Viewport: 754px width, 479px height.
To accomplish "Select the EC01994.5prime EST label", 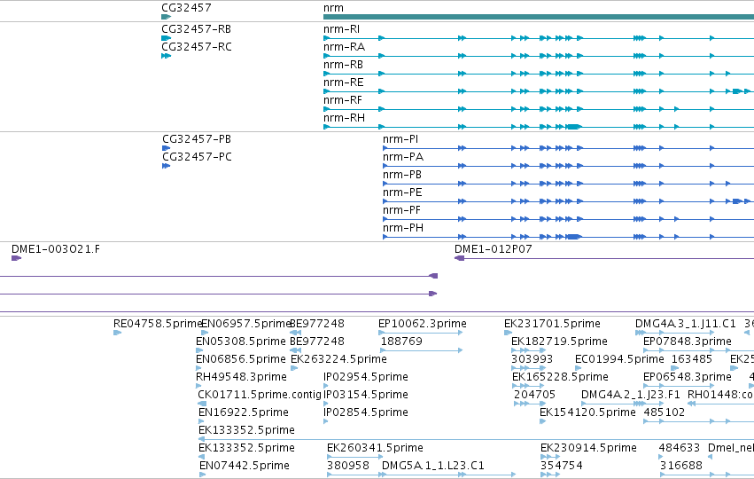I will click(x=619, y=359).
